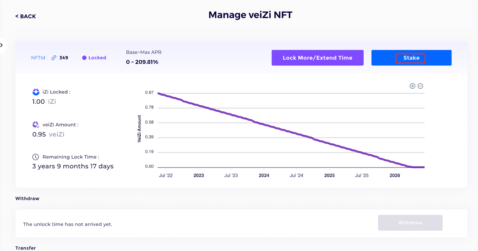This screenshot has width=478, height=251.
Task: Click the Remaining Lock Time clock icon
Action: pos(36,157)
